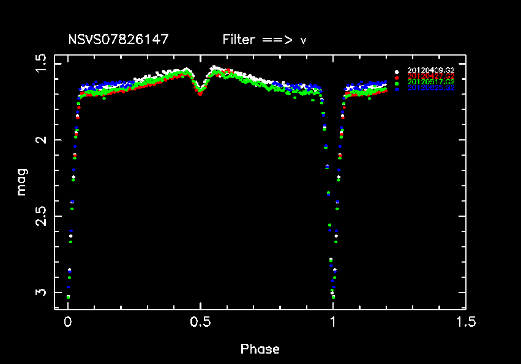Screen dimensions: 521x364
Task: Click the NSVS07826147 plot title
Action: 118,40
